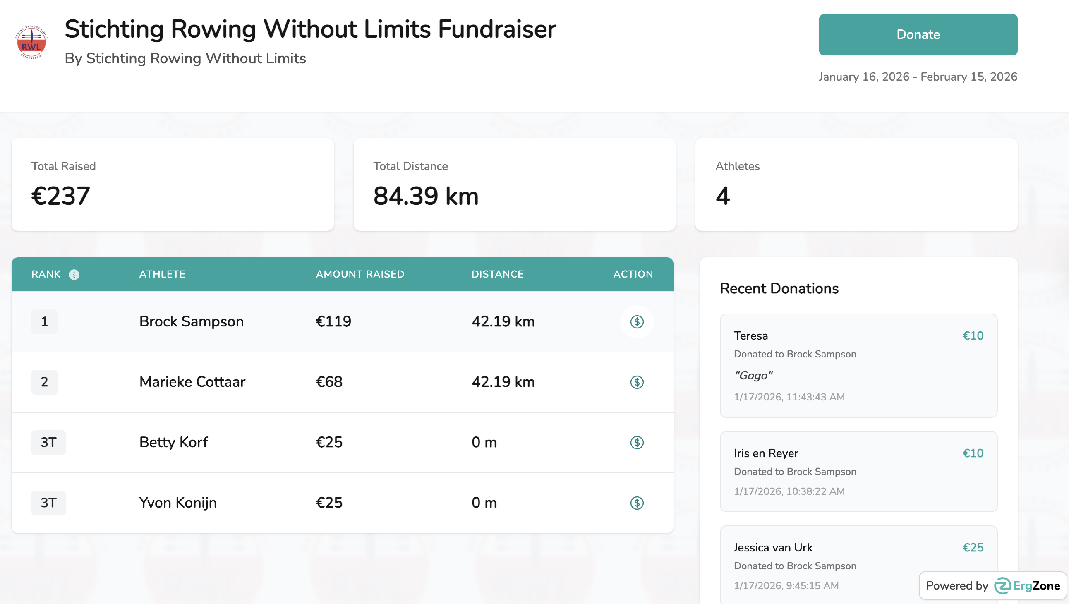This screenshot has width=1069, height=604.
Task: Click the dollar icon for Yvon Konijn
Action: pos(637,503)
